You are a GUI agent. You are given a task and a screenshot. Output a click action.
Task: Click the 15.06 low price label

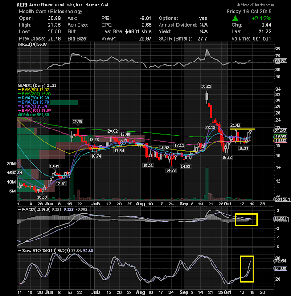pos(148,166)
